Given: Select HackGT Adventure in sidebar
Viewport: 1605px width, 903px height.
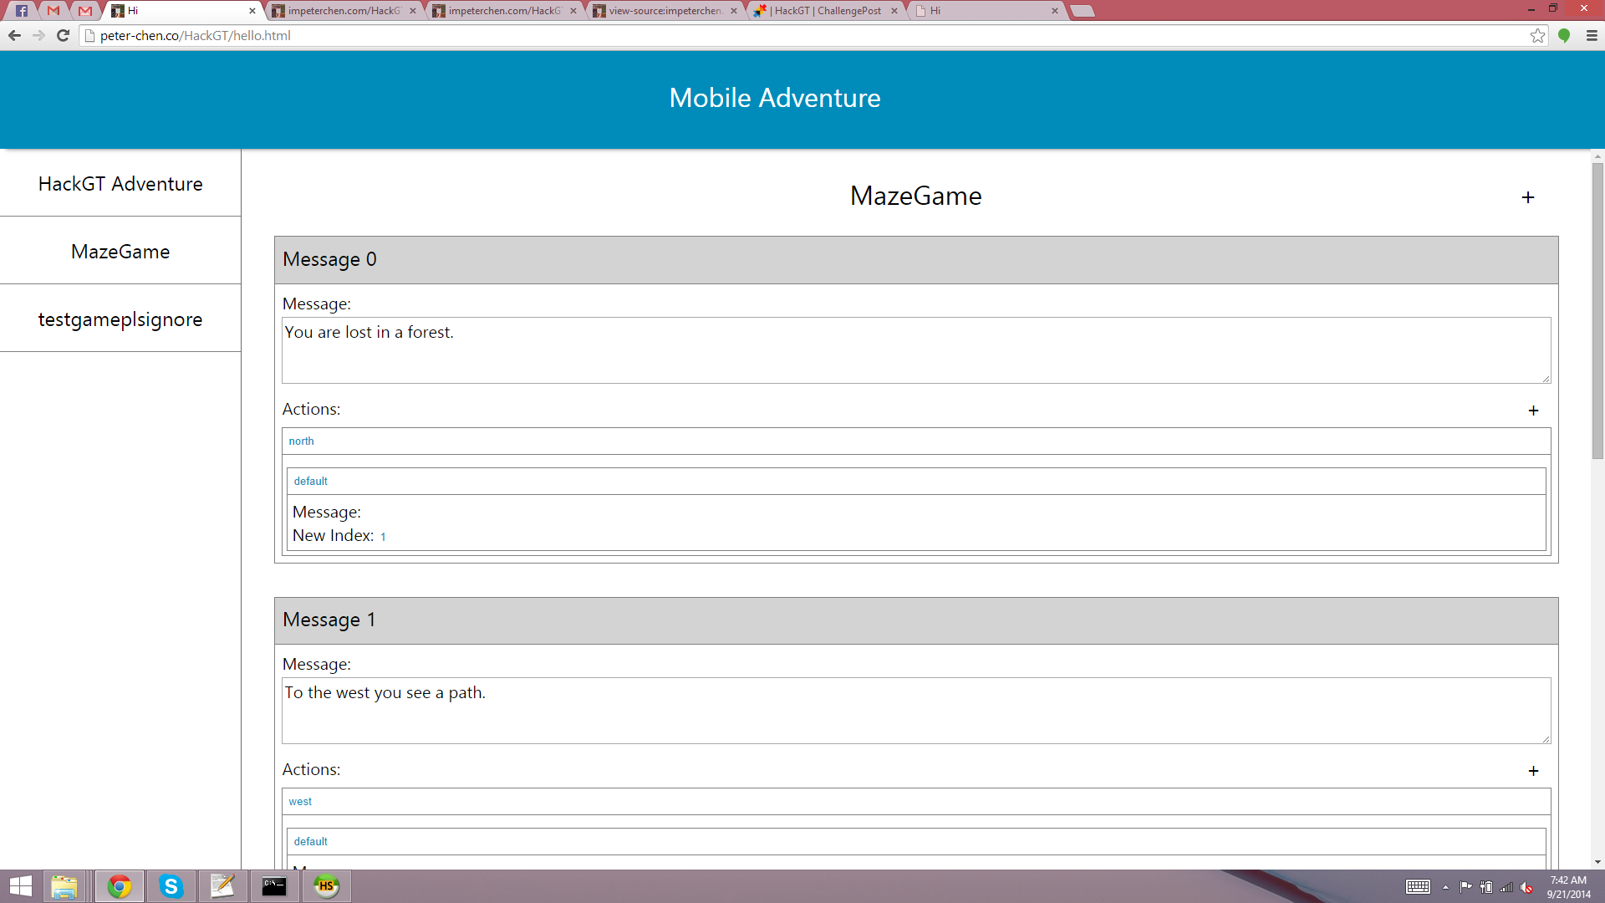Looking at the screenshot, I should [x=120, y=184].
